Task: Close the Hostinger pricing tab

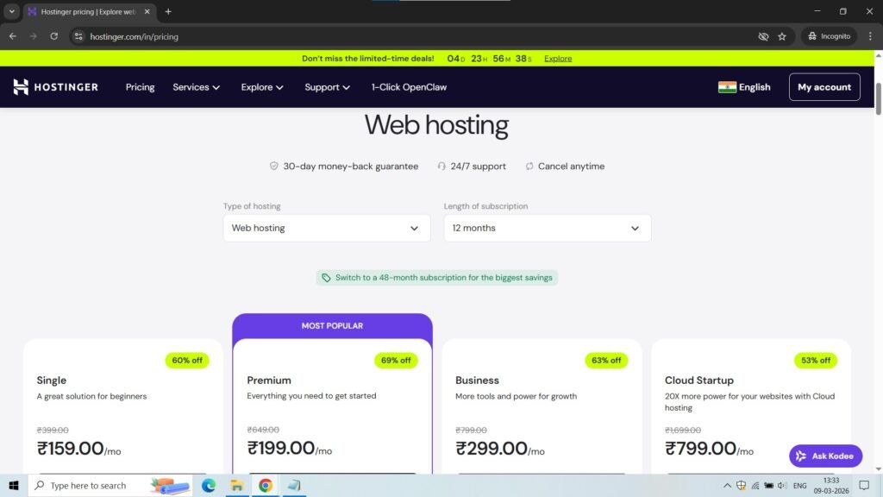Action: (x=147, y=11)
